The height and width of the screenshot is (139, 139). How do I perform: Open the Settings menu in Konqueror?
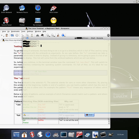click(30, 31)
